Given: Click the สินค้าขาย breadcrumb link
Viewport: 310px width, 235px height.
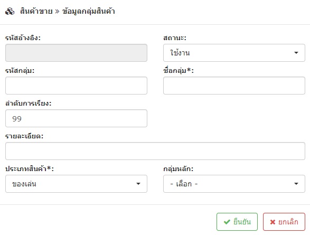Looking at the screenshot, I should [x=36, y=11].
